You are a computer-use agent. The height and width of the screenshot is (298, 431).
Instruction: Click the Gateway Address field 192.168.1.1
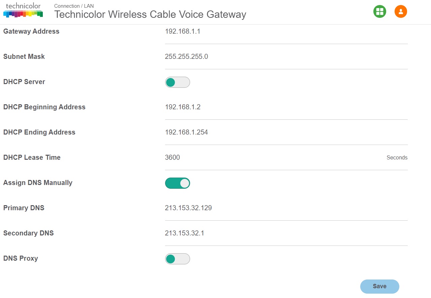pos(286,32)
